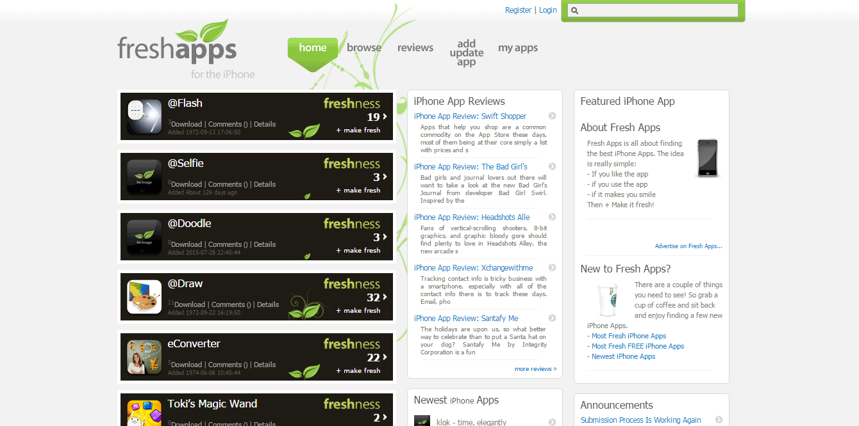The height and width of the screenshot is (426, 859).
Task: Open the @Flash title link
Action: pos(185,103)
